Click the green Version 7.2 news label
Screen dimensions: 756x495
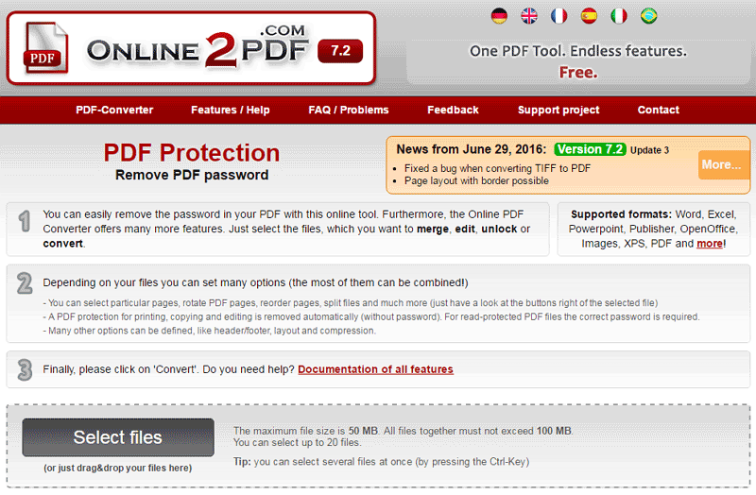click(x=589, y=149)
